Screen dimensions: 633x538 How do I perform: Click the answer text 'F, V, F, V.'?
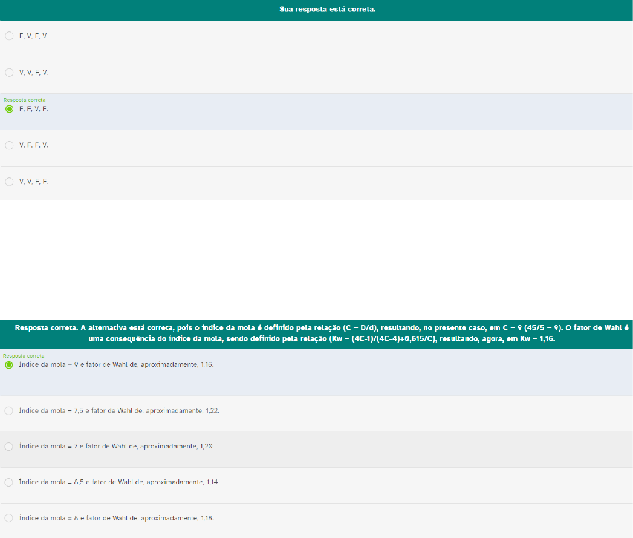click(34, 36)
